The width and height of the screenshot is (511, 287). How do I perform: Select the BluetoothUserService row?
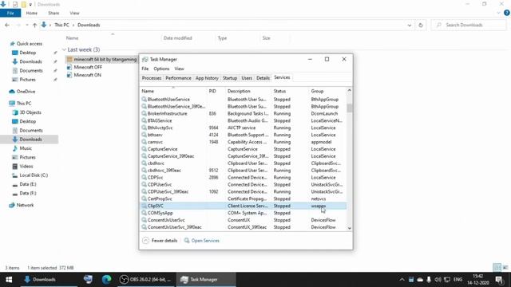coord(243,99)
